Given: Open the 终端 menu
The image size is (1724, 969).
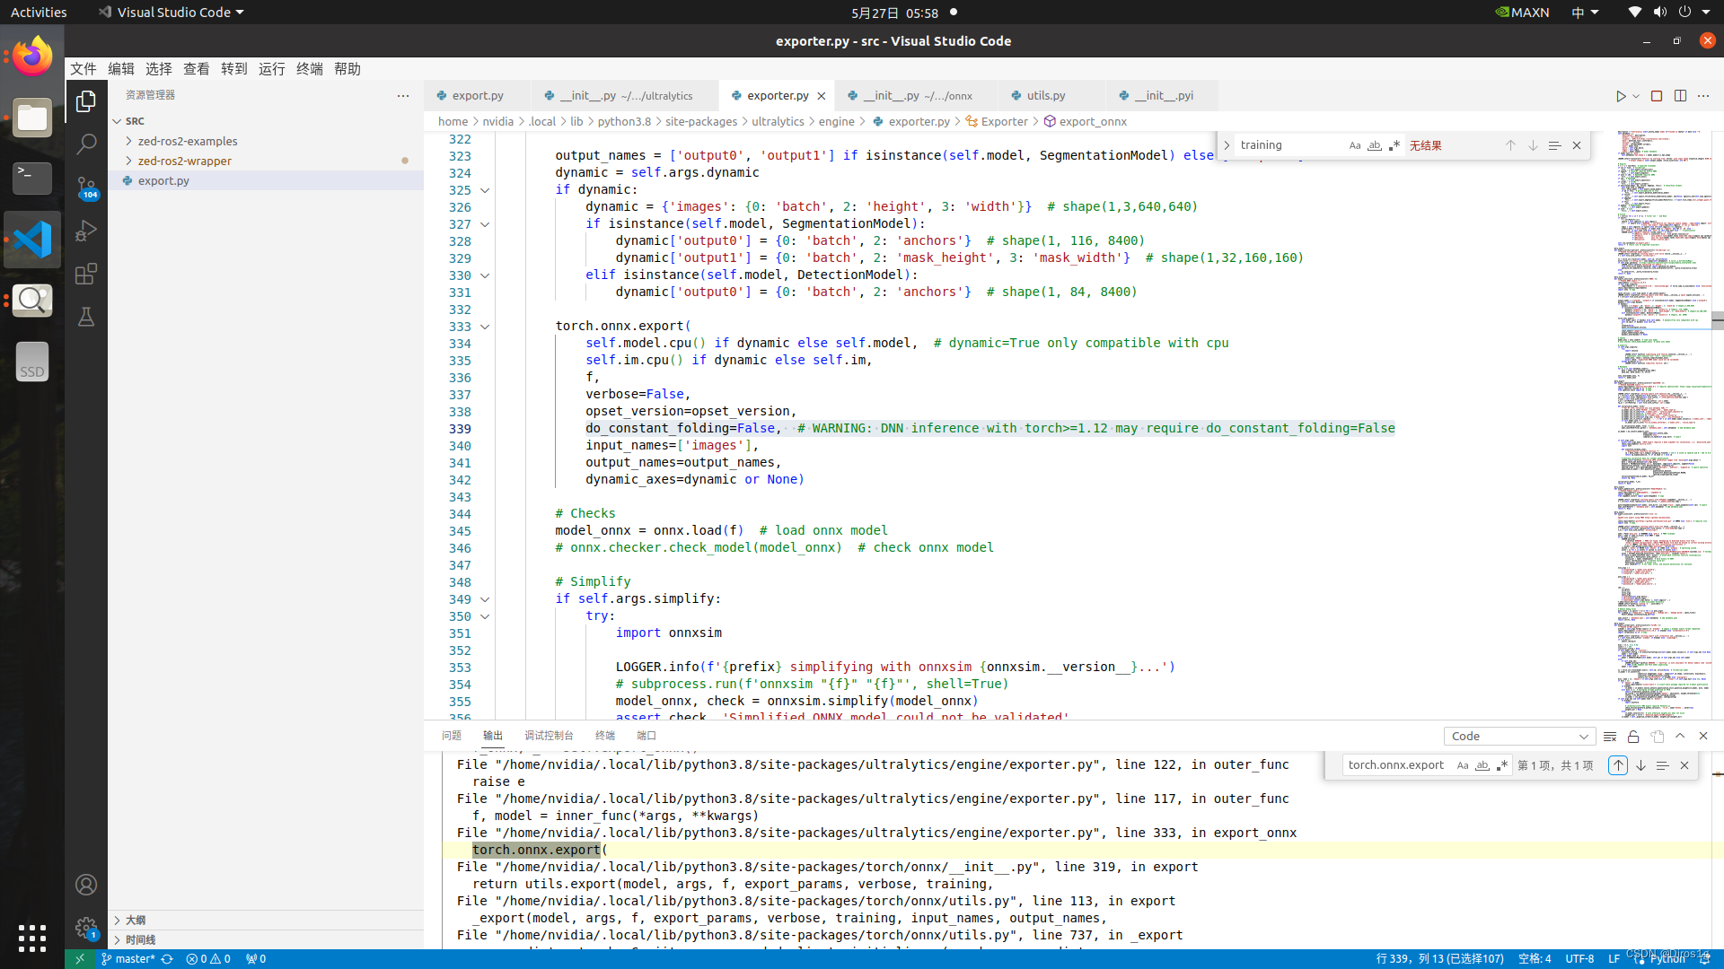Looking at the screenshot, I should point(309,68).
